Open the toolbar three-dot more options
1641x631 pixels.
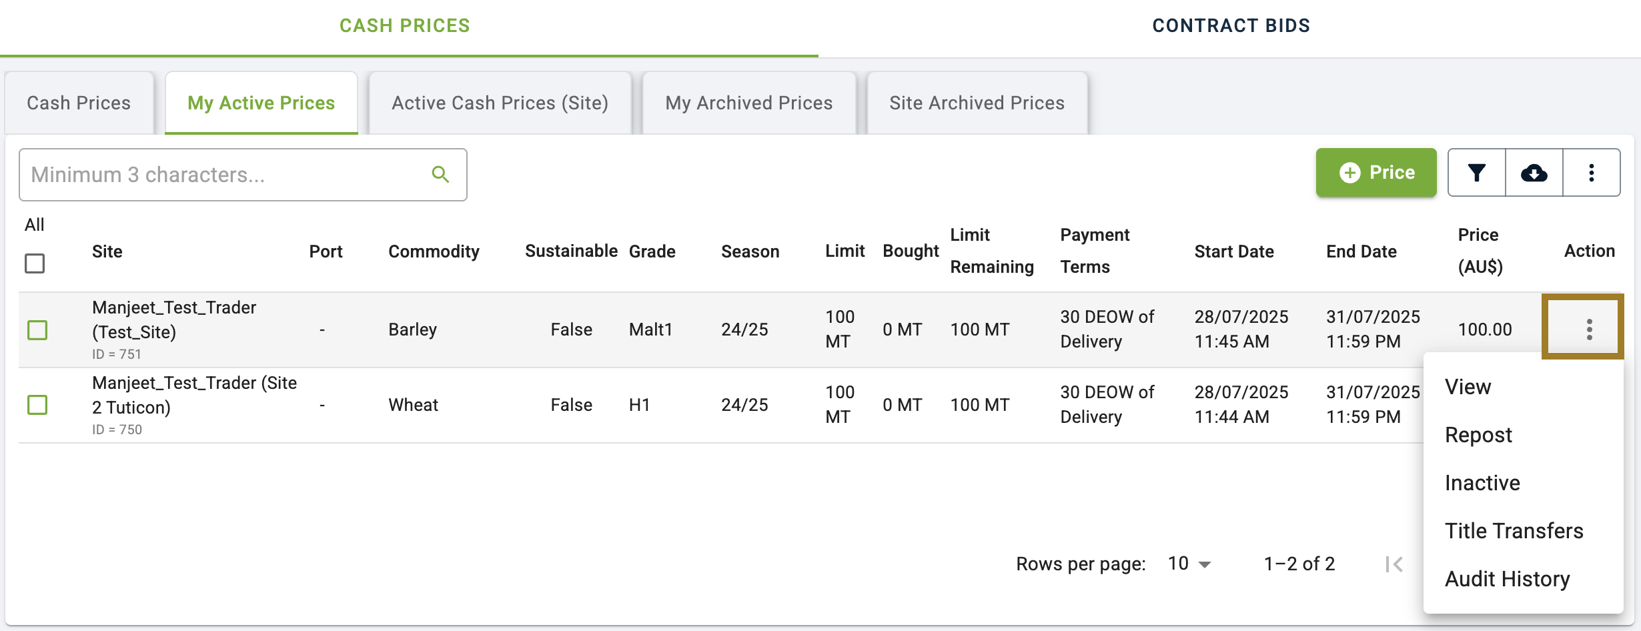1592,173
